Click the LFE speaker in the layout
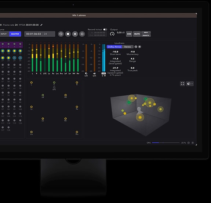 (54, 87)
